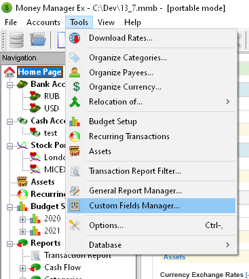Click the Download Rates globe icon
The width and height of the screenshot is (249, 279).
pyautogui.click(x=75, y=38)
